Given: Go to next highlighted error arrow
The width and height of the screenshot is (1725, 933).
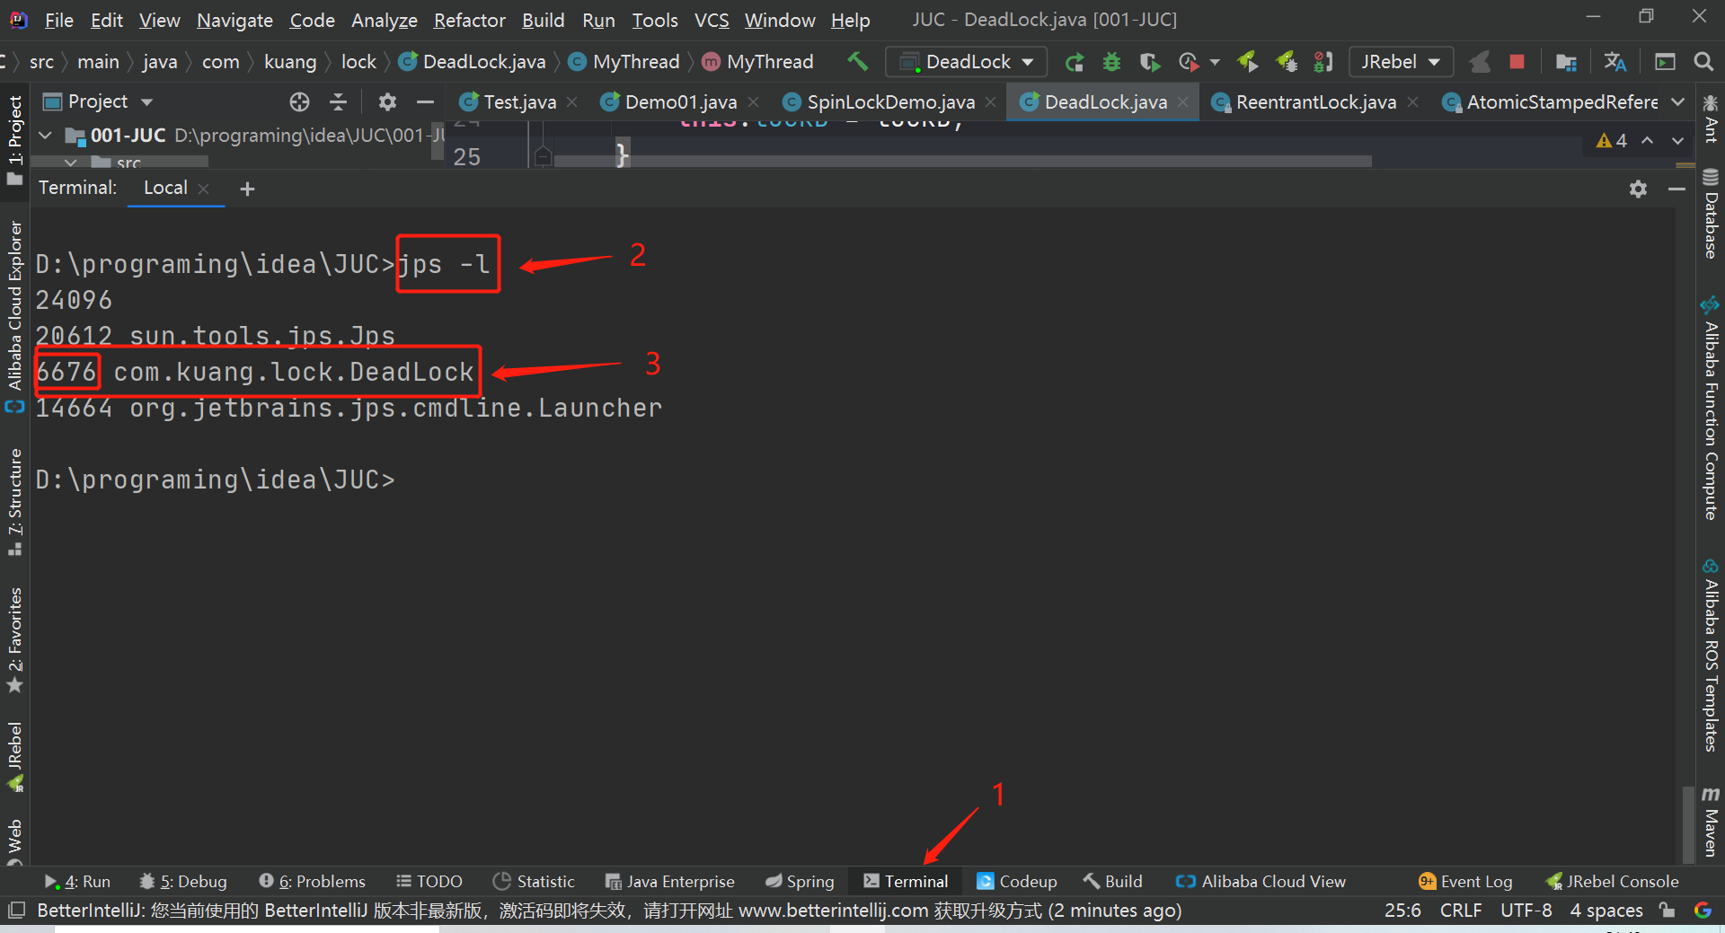Looking at the screenshot, I should [1677, 141].
